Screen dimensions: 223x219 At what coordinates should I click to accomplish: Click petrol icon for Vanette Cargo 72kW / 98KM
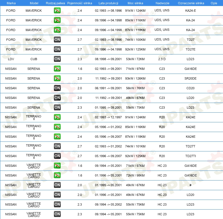pos(57,175)
